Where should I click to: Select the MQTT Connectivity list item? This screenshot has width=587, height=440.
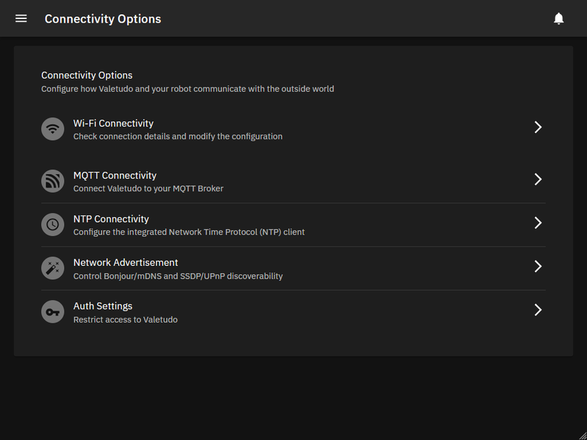293,181
